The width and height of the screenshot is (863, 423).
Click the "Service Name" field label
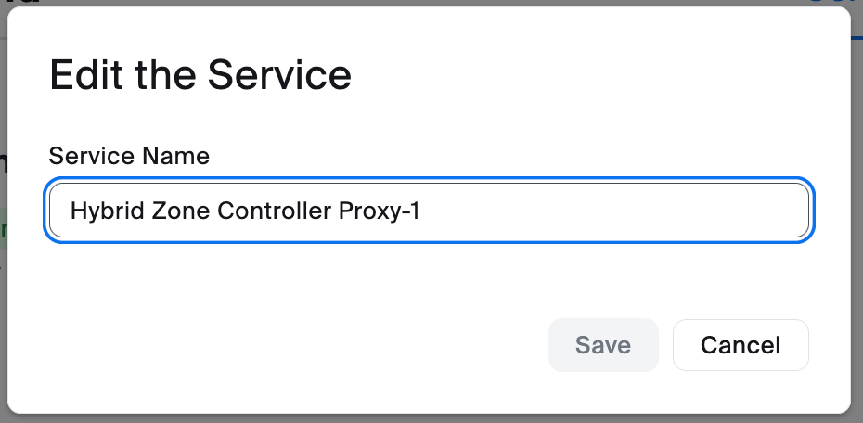point(129,155)
